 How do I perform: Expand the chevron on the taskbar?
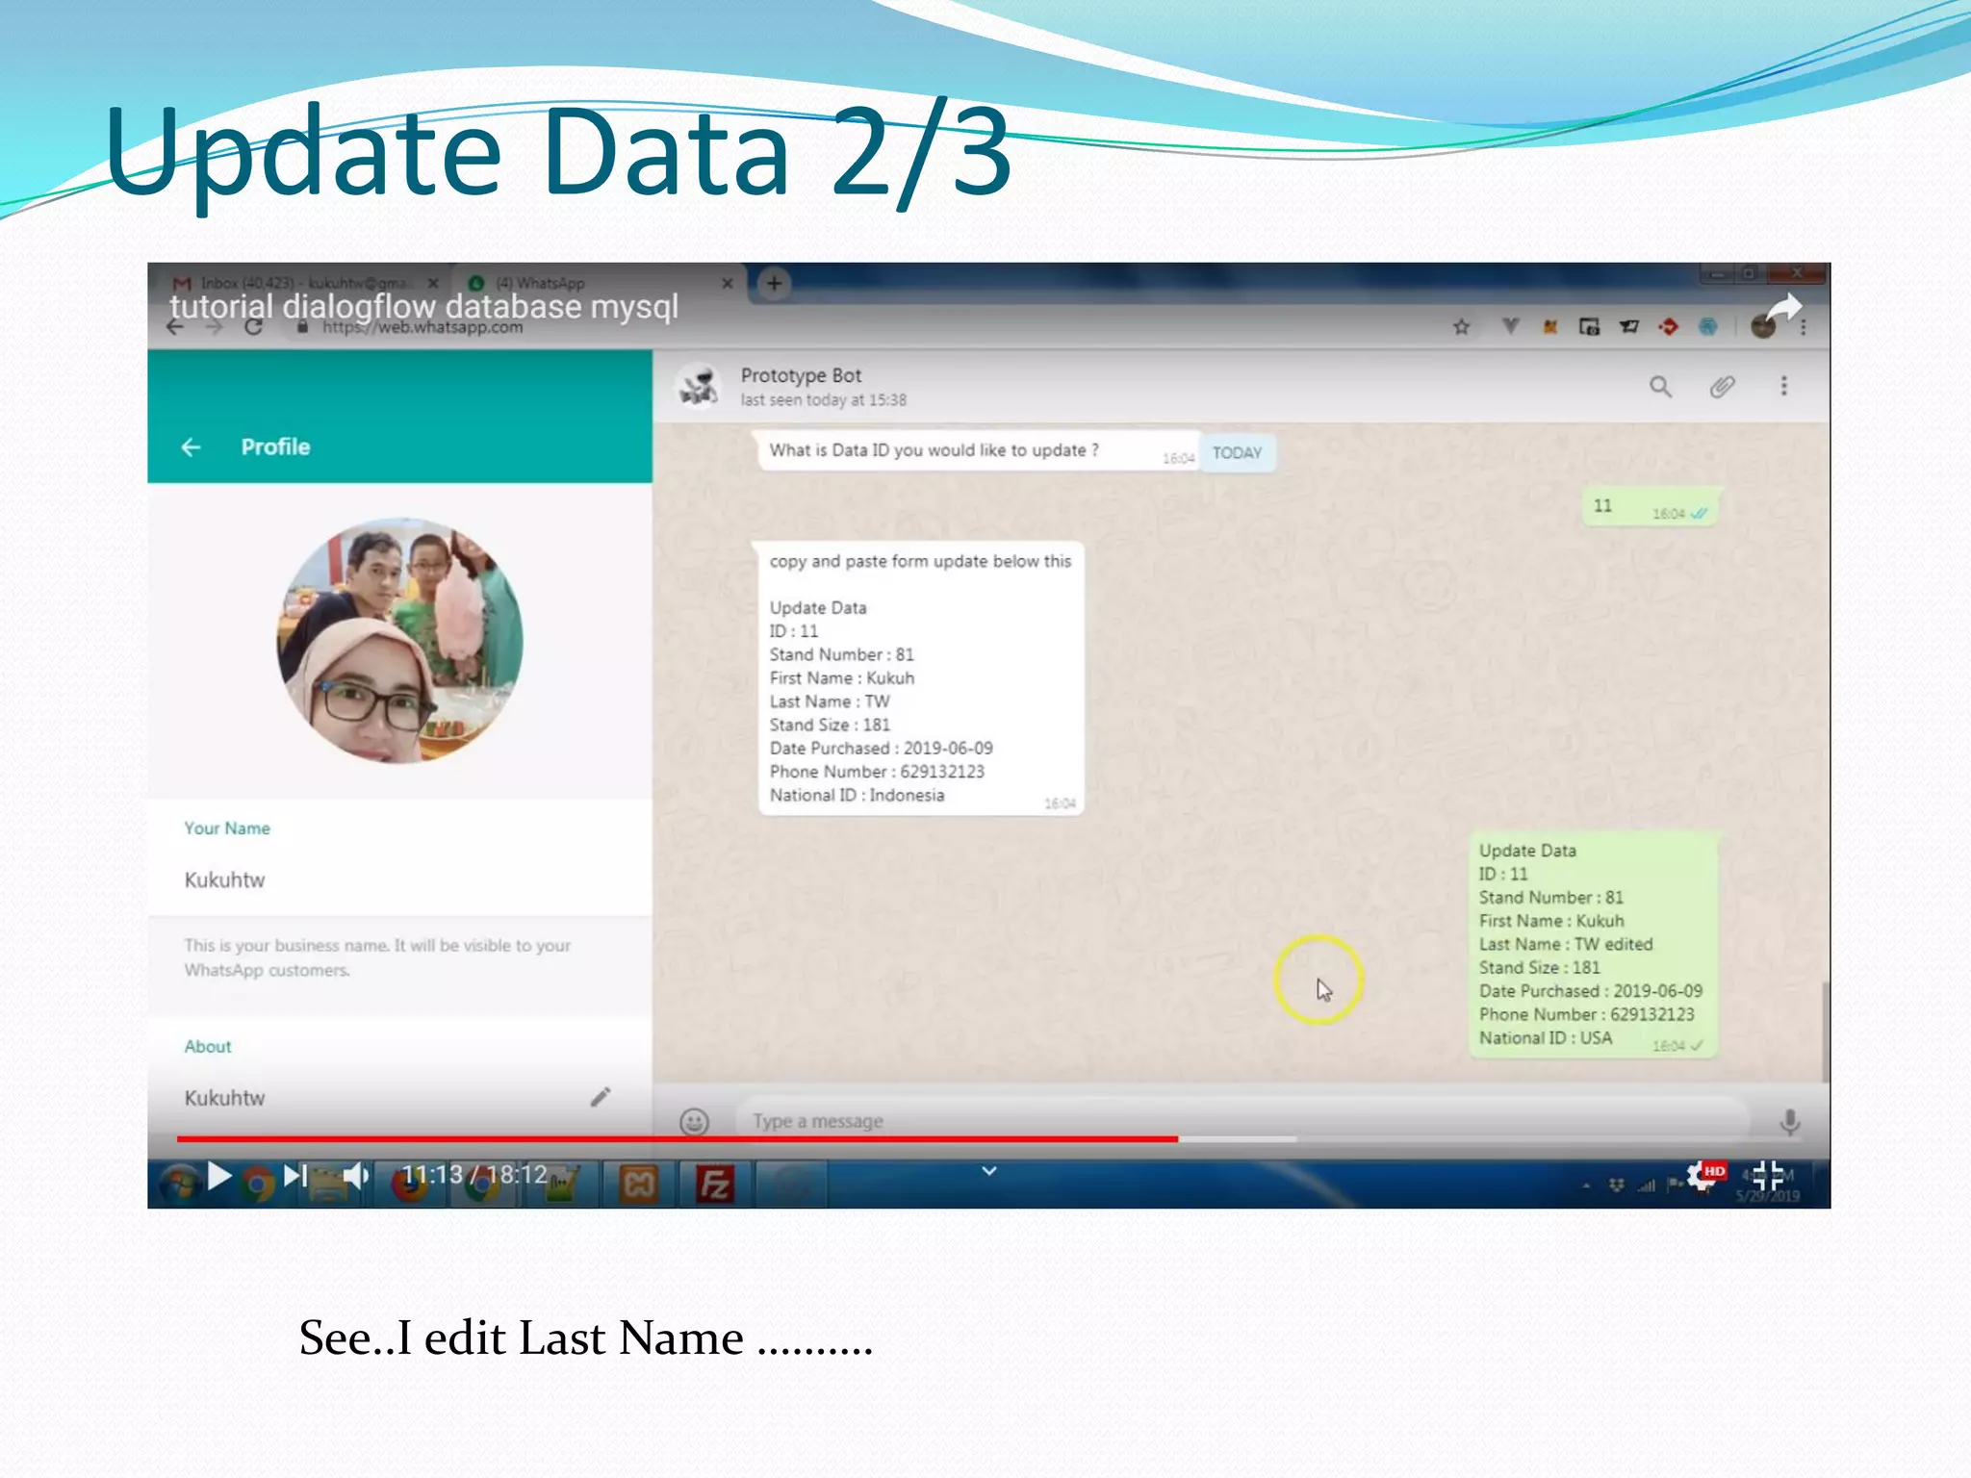click(988, 1171)
